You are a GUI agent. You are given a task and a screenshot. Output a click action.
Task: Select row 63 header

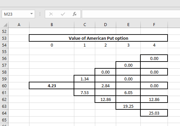[x=4, y=106]
